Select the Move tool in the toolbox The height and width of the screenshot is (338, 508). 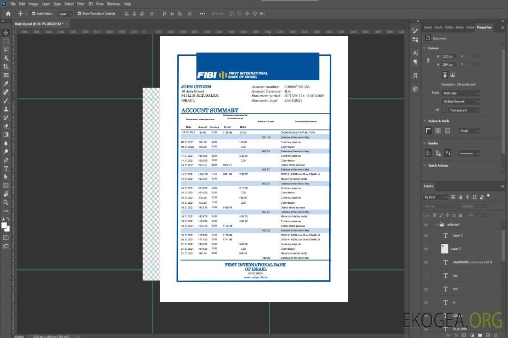(6, 33)
